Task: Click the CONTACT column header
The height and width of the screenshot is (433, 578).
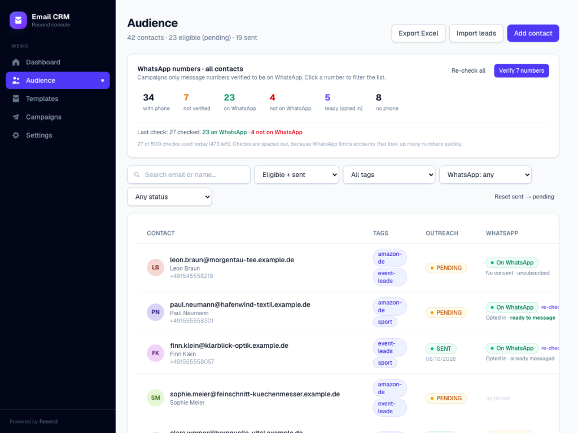Action: (x=161, y=233)
